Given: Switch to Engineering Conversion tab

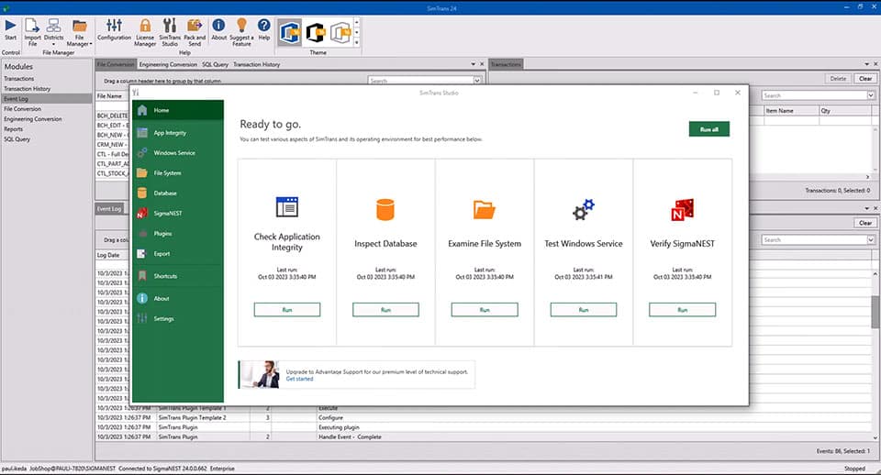Looking at the screenshot, I should point(168,64).
